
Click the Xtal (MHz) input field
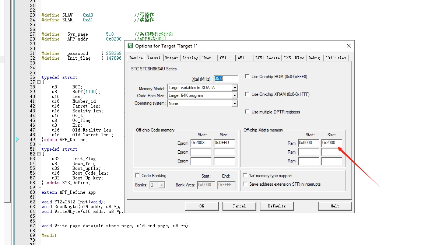[x=226, y=79]
